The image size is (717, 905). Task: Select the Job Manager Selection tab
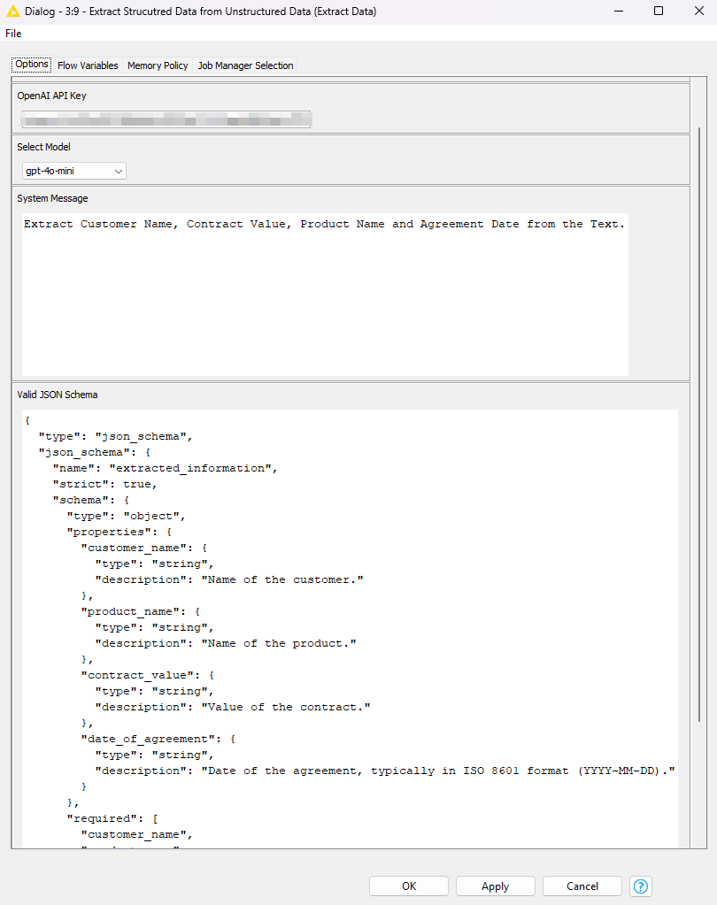(x=245, y=65)
